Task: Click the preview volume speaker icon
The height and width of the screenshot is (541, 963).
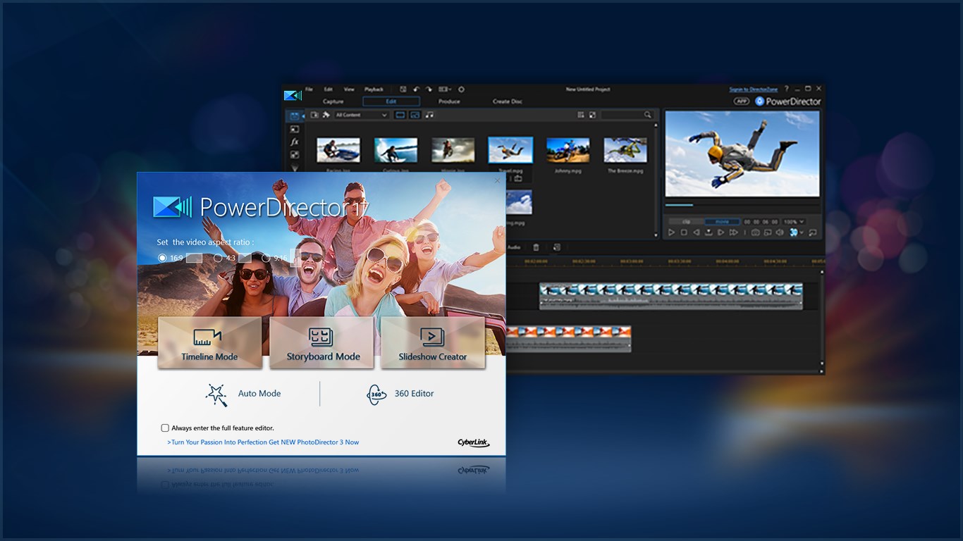Action: pos(780,232)
